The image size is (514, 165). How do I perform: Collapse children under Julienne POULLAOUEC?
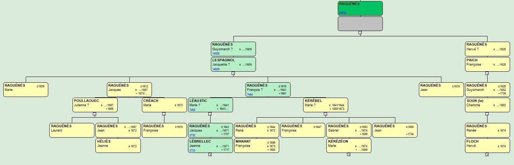(94, 114)
